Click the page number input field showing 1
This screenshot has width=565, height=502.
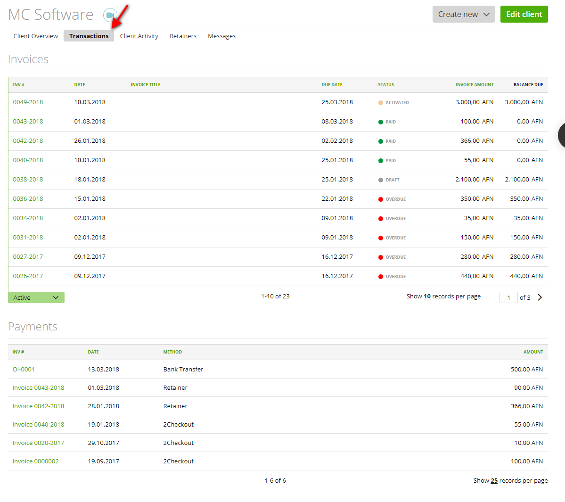pos(508,297)
